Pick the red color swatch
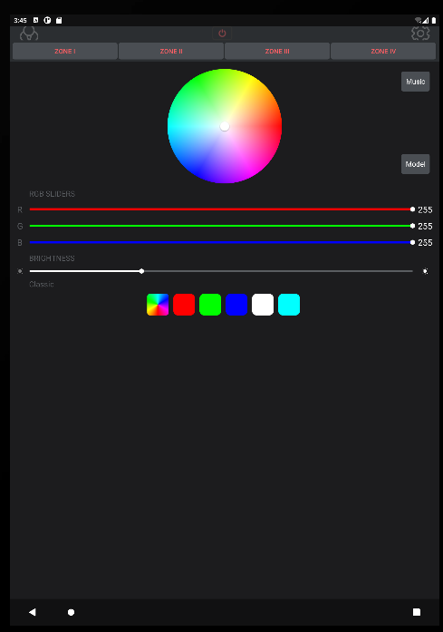The width and height of the screenshot is (443, 632). coord(184,305)
